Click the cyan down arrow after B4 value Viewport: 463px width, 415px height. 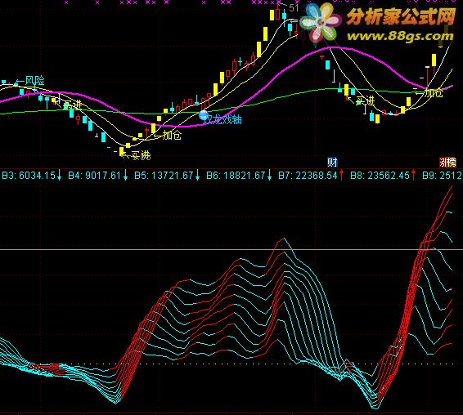pyautogui.click(x=125, y=175)
